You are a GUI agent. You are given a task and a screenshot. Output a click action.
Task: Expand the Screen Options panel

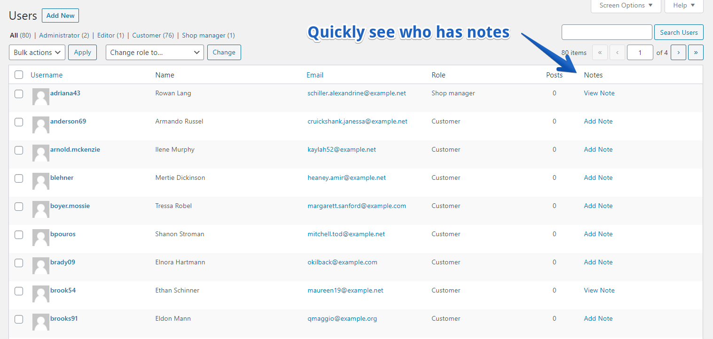point(626,6)
